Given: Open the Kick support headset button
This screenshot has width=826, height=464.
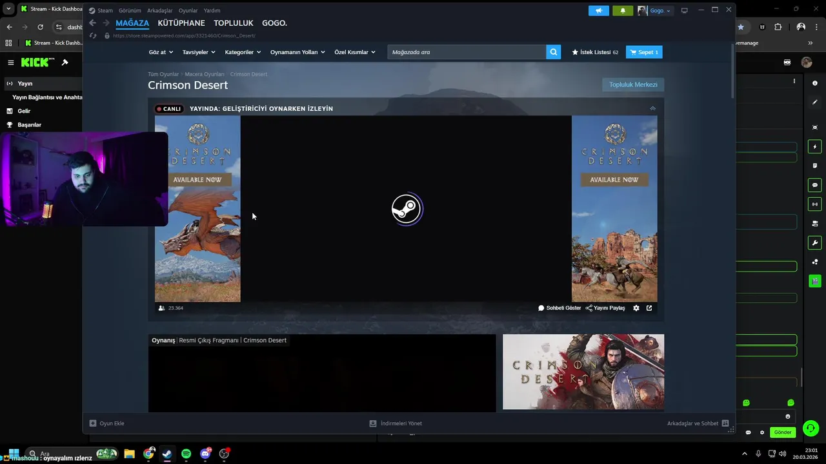Looking at the screenshot, I should pos(811,428).
